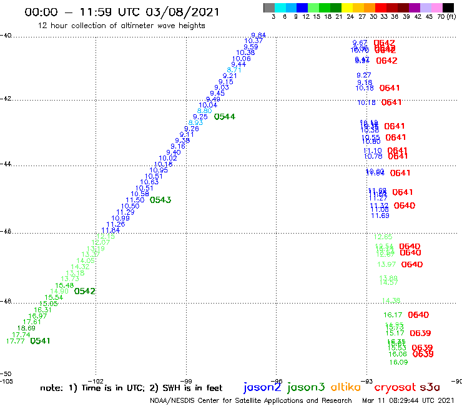462x406 pixels.
Task: Click the '17.74' wave height value
Action: pos(21,335)
